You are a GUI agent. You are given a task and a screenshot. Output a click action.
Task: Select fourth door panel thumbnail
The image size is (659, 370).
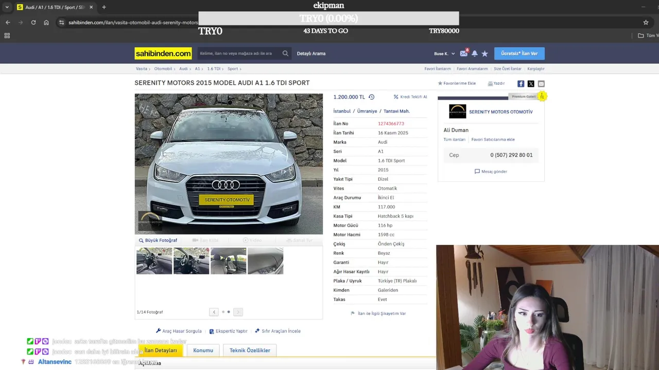click(265, 261)
